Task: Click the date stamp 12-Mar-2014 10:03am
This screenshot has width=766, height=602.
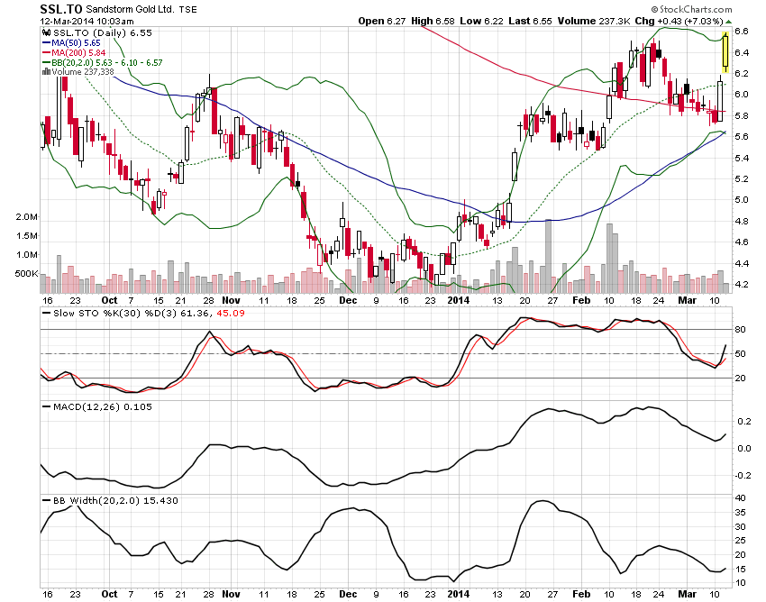Action: coord(87,21)
